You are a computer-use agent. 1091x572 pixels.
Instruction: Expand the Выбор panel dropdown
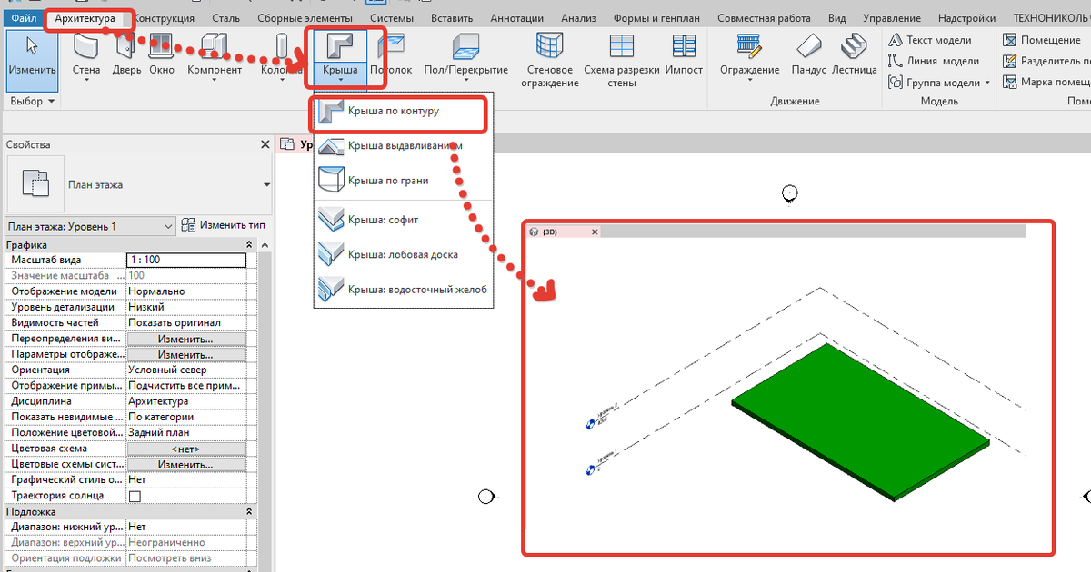[x=32, y=101]
